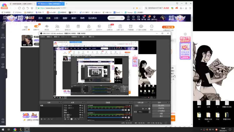
Task: Open the 编辑(E) menu in OBS
Action: 49,37
